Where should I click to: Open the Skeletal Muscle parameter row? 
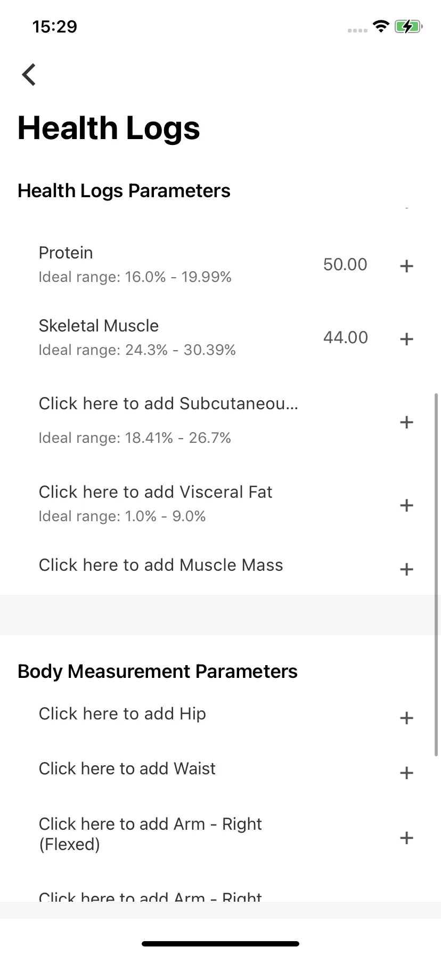(x=220, y=337)
